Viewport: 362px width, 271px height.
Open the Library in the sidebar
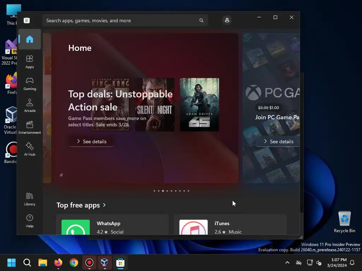[30, 199]
